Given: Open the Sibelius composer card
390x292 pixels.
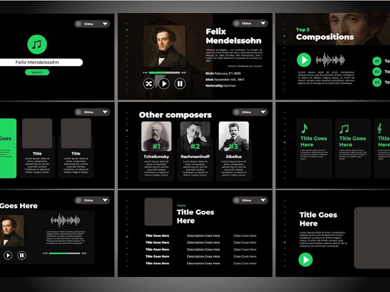Looking at the screenshot, I should (x=234, y=150).
